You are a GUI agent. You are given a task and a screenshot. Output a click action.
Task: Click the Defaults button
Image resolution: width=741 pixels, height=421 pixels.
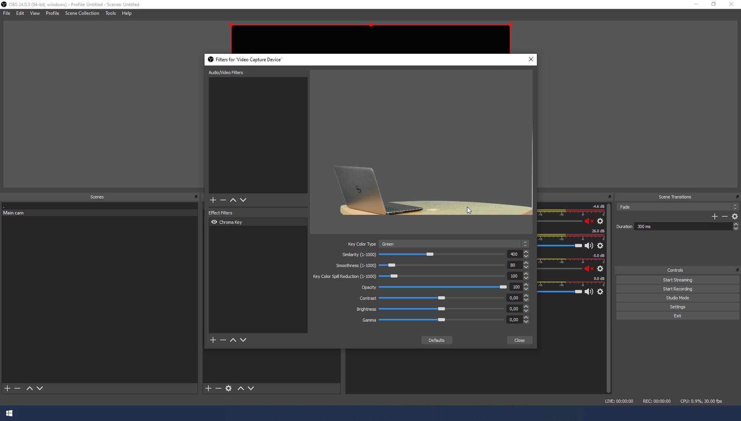pyautogui.click(x=436, y=340)
